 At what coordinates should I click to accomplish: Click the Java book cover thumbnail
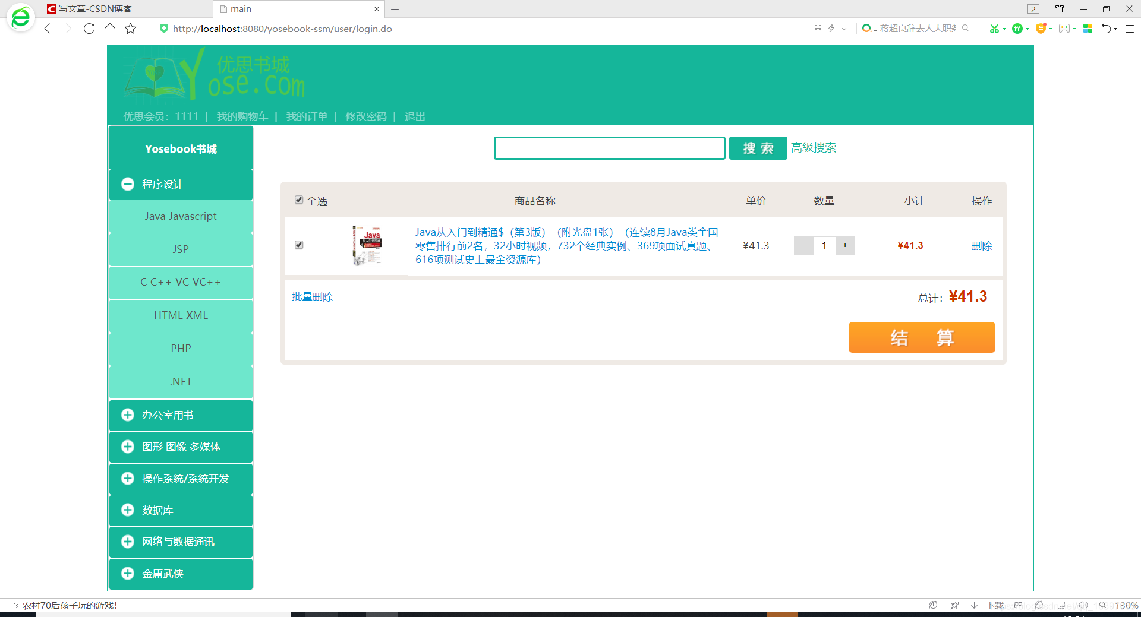[367, 245]
